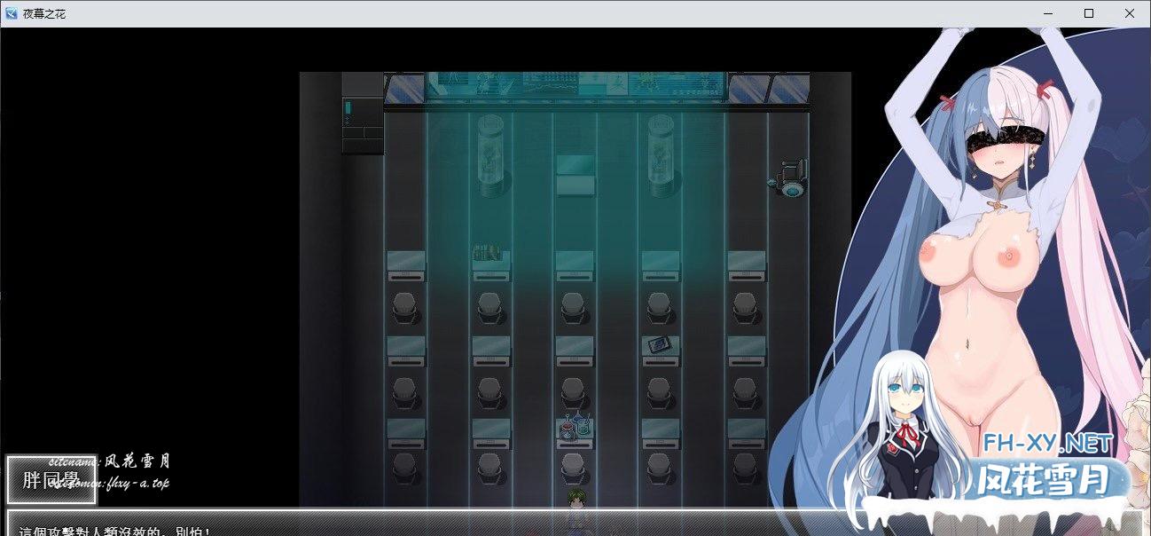Screen dimensions: 1151x536
Task: Click the desk holding the blue tablet
Action: coord(659,347)
